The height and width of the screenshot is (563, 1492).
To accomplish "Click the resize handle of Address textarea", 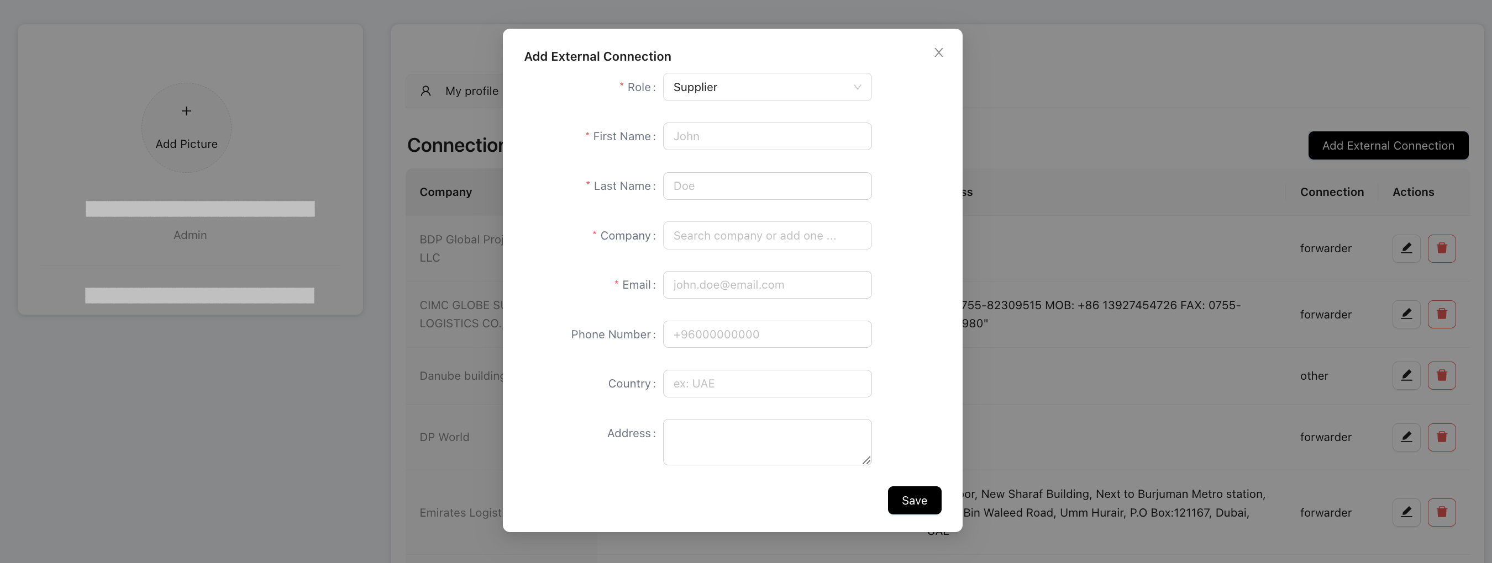I will [866, 460].
